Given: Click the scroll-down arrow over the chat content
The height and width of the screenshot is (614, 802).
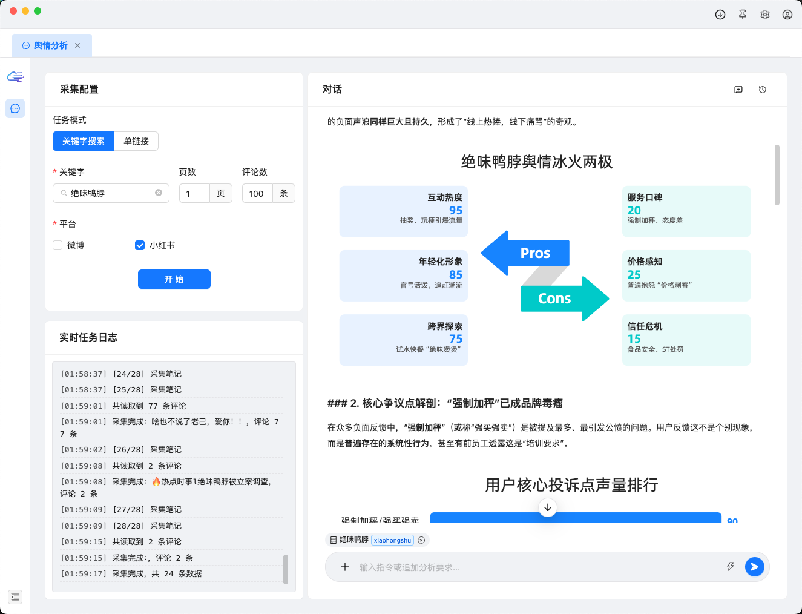Looking at the screenshot, I should [548, 508].
